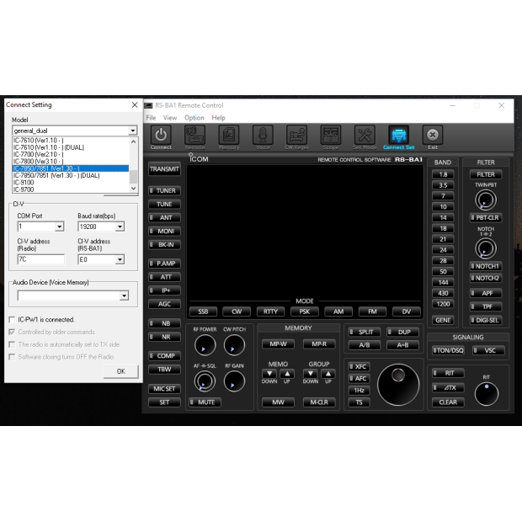Toggle the NR noise reduction button
Image resolution: width=522 pixels, height=522 pixels.
(164, 337)
